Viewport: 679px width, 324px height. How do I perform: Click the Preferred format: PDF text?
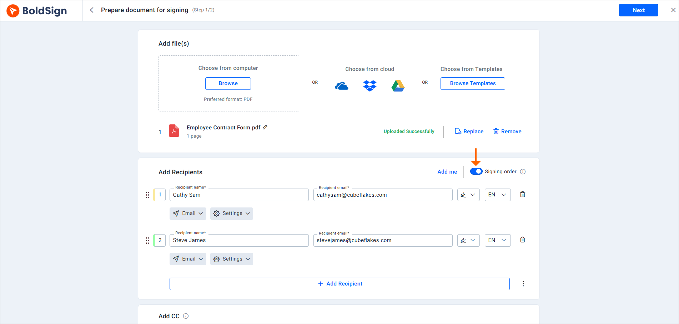228,99
